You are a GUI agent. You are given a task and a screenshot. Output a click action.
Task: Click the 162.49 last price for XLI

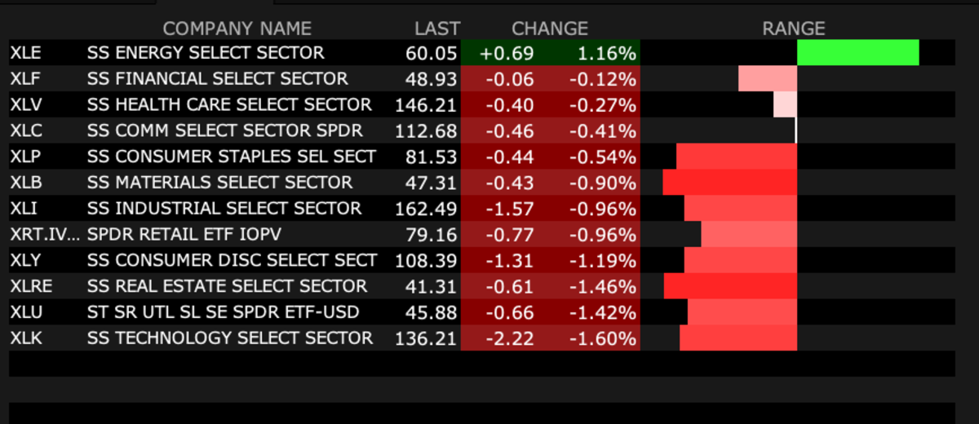(426, 209)
